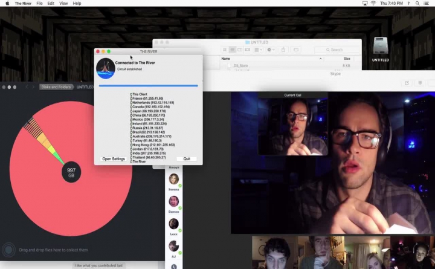Screen dimensions: 435x269
Task: Click the Brazil relay entry text
Action: (149, 132)
